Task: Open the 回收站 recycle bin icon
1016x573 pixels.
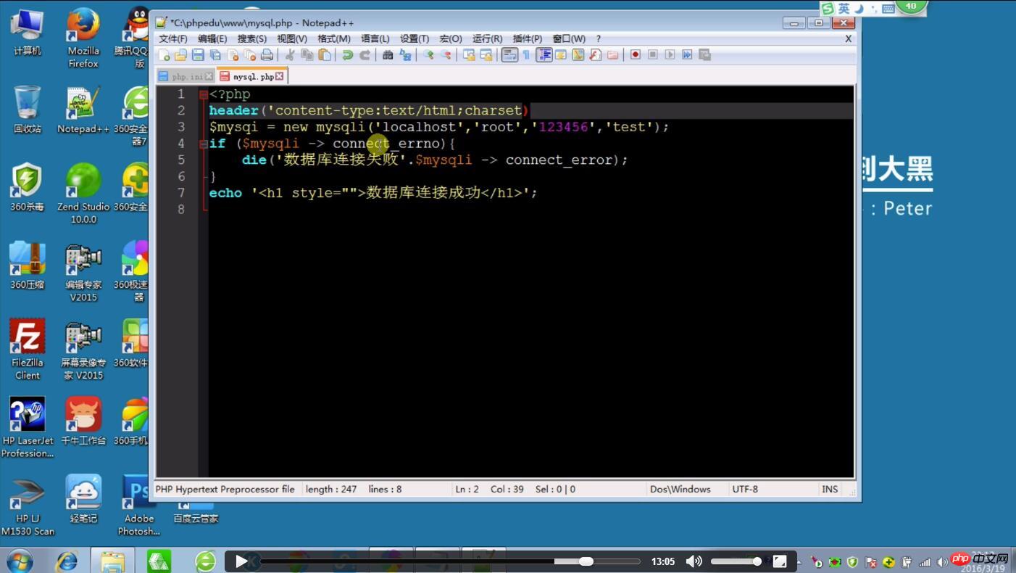Action: (28, 110)
